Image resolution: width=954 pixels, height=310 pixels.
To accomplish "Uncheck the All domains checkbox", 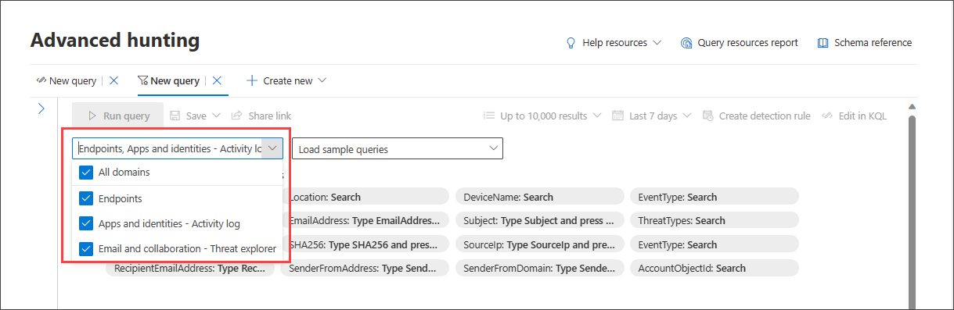I will 86,172.
